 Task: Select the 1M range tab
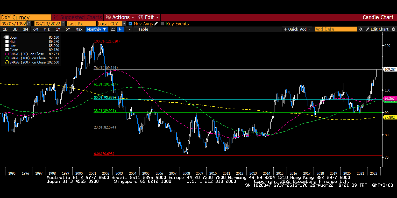point(25,29)
